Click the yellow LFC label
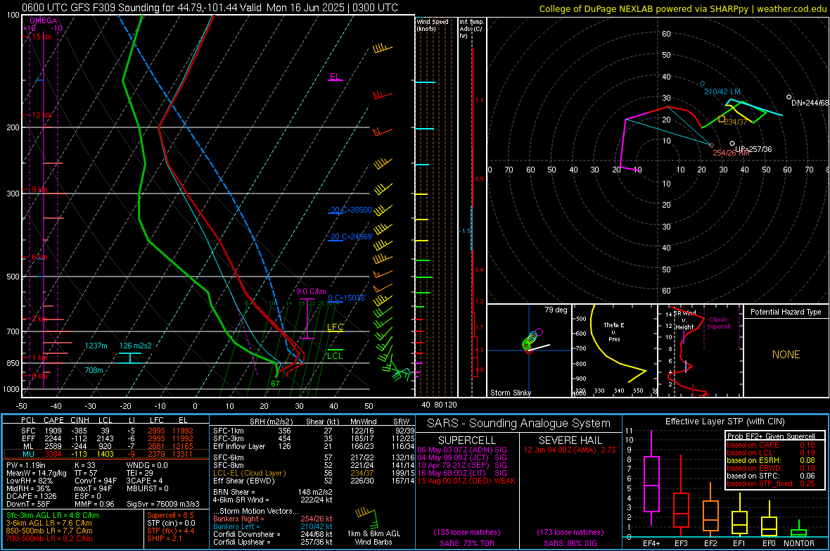Image resolution: width=830 pixels, height=551 pixels. click(336, 327)
